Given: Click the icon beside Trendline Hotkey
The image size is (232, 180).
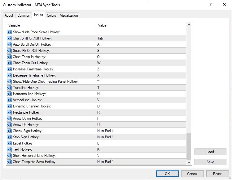Looking at the screenshot, I should tap(9, 88).
